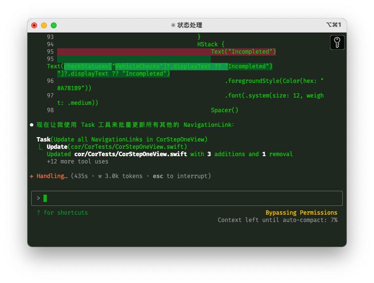This screenshot has width=374, height=283.
Task: Click the Spacer() code line
Action: point(225,110)
